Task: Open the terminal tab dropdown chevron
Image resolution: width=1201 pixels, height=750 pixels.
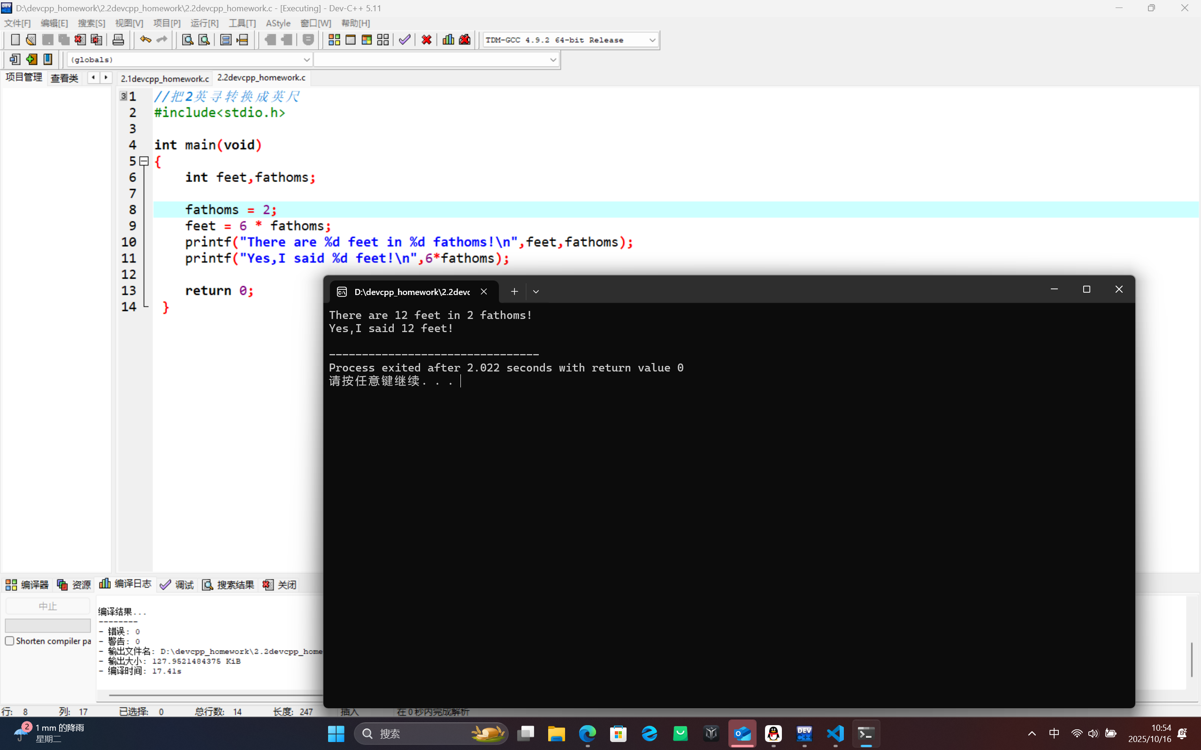Action: tap(535, 292)
